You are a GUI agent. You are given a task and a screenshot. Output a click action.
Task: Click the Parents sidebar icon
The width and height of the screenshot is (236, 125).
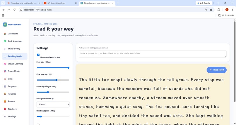[x=5, y=101]
